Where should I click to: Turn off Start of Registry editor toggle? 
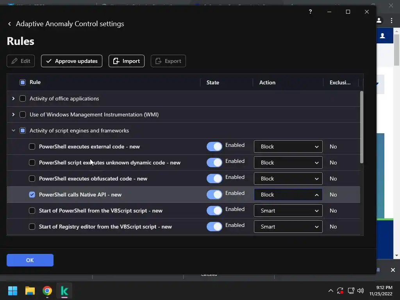pos(214,227)
